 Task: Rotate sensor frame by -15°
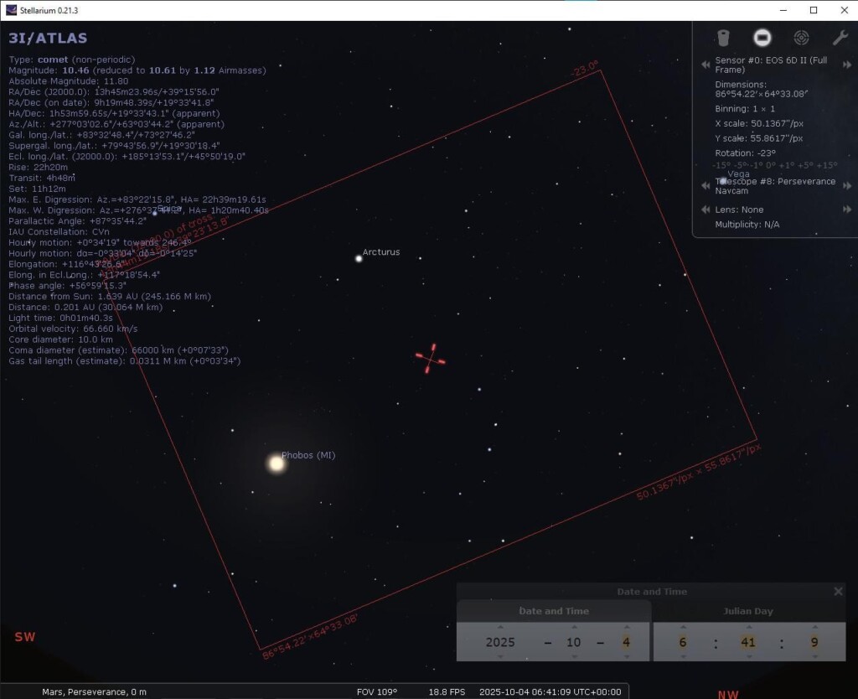tap(721, 165)
